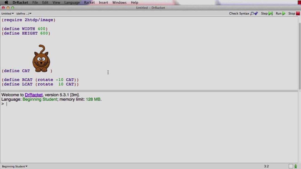Click the "128 MB" memory limit text
Image resolution: width=301 pixels, height=169 pixels.
(93, 99)
